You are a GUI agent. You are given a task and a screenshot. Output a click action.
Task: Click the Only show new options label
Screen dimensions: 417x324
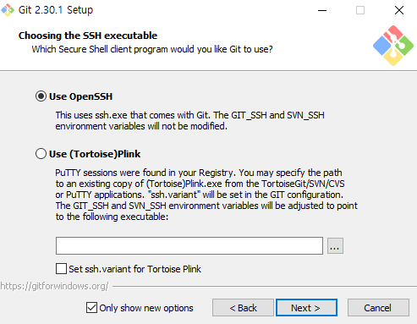pyautogui.click(x=146, y=308)
